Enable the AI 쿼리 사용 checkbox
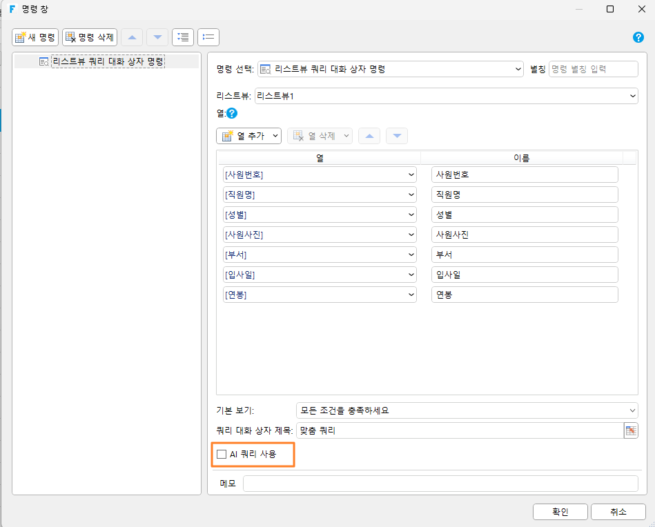Image resolution: width=655 pixels, height=527 pixels. pyautogui.click(x=222, y=454)
